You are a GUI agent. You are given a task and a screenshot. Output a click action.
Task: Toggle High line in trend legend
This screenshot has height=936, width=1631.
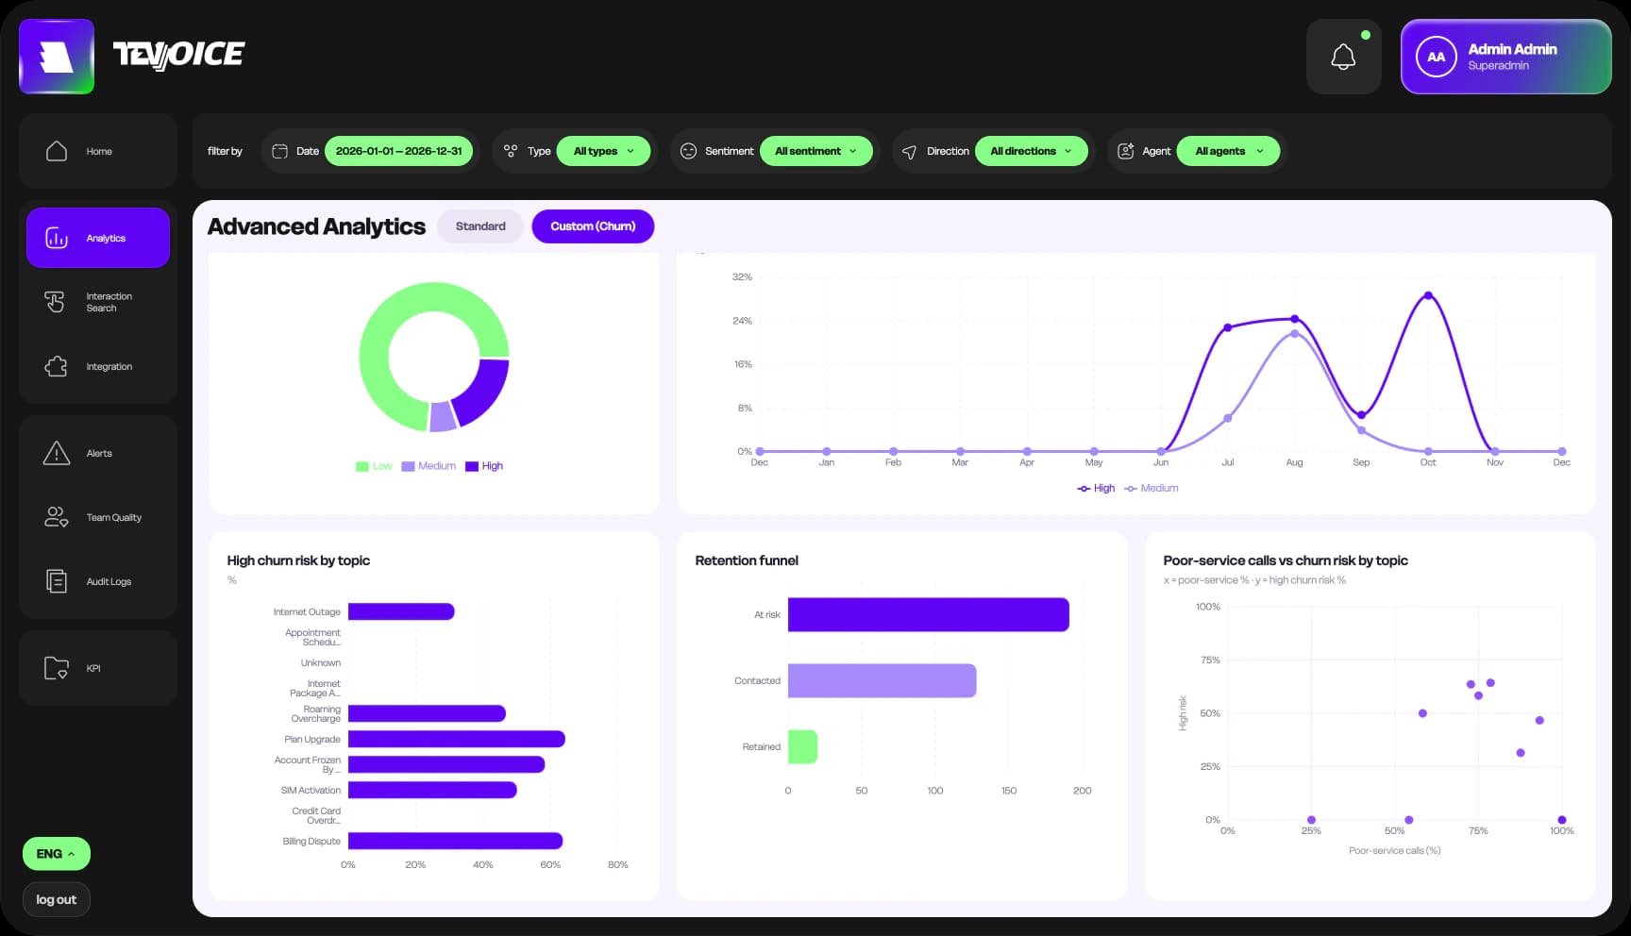click(1096, 489)
